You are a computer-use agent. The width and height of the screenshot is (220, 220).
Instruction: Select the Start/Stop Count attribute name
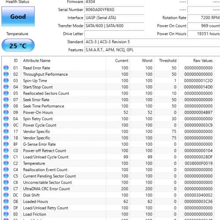pyautogui.click(x=38, y=87)
